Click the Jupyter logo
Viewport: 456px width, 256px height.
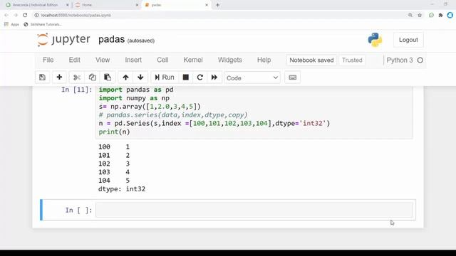click(x=63, y=40)
